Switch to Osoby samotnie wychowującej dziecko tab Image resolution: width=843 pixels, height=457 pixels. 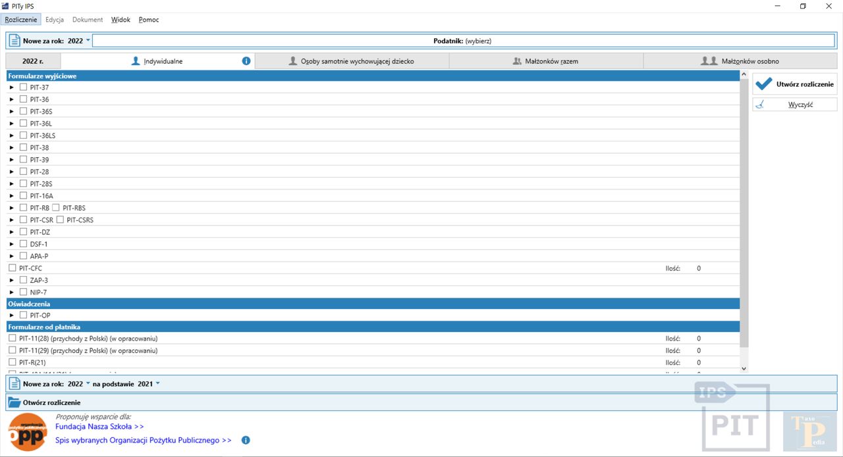[352, 61]
